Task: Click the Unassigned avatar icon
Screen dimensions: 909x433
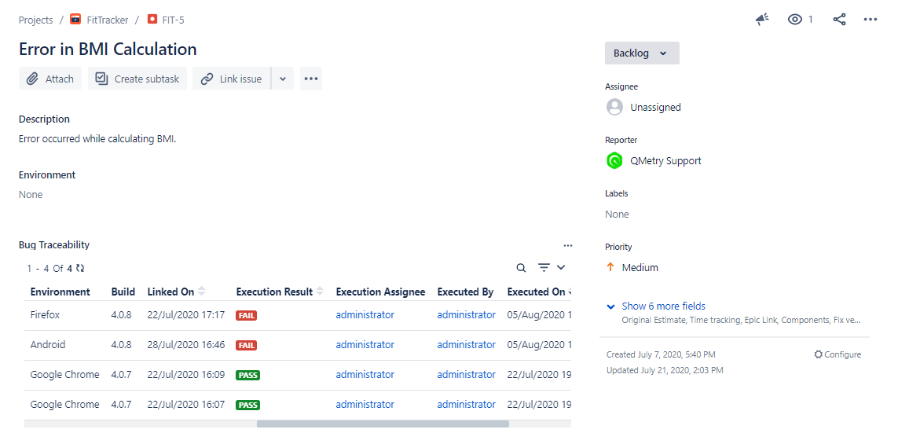Action: pyautogui.click(x=614, y=107)
